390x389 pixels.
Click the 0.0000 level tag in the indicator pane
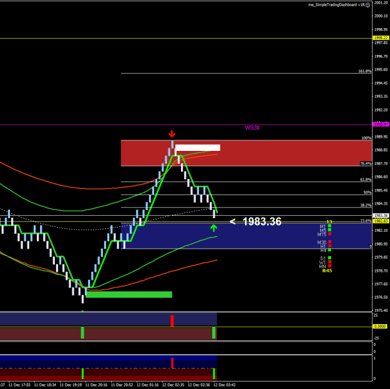tap(380, 327)
